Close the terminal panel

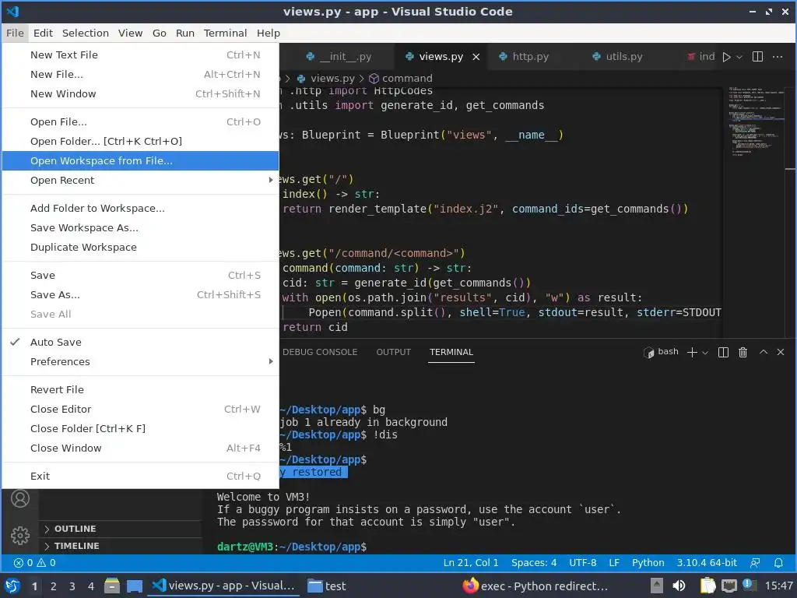coord(781,352)
